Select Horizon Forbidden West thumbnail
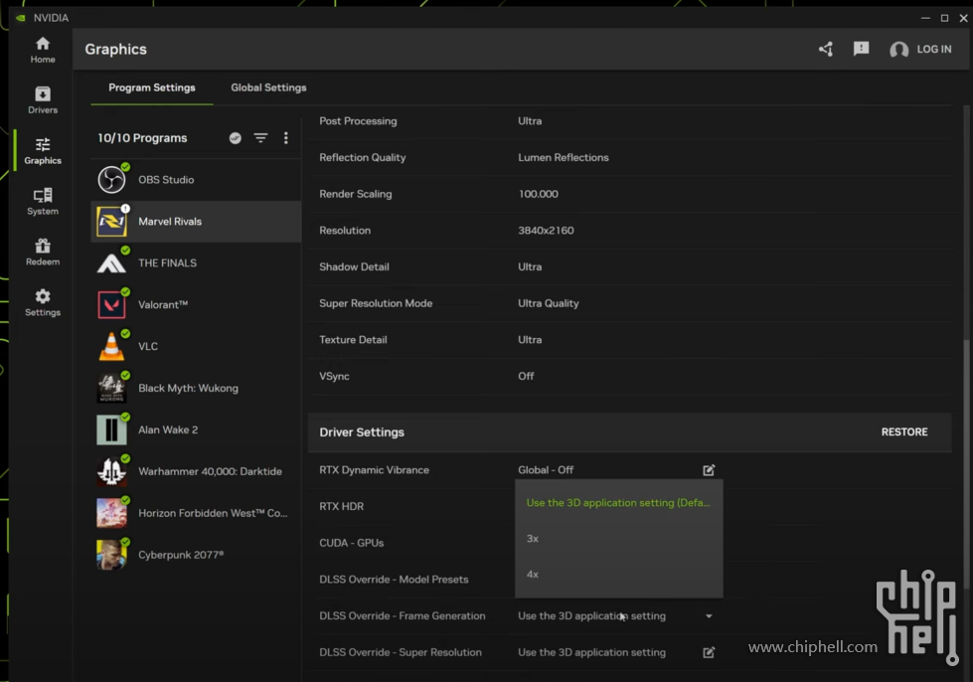 (x=111, y=513)
